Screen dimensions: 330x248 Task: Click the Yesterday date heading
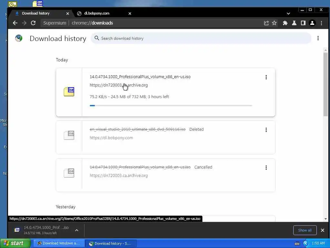point(65,207)
